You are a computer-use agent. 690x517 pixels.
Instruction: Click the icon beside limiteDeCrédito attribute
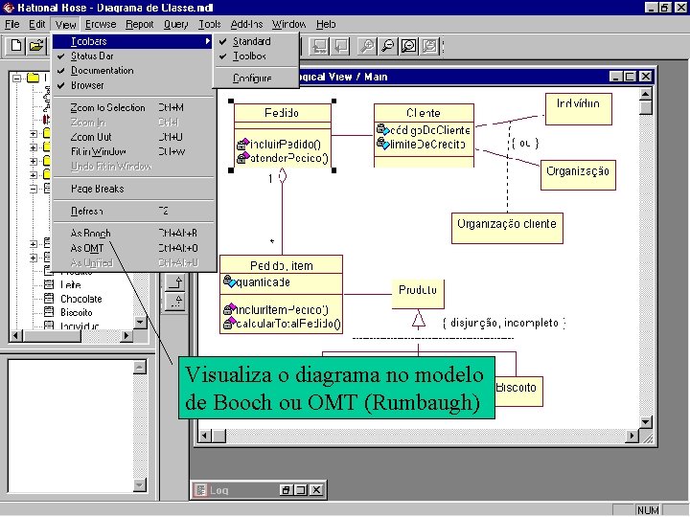(382, 143)
